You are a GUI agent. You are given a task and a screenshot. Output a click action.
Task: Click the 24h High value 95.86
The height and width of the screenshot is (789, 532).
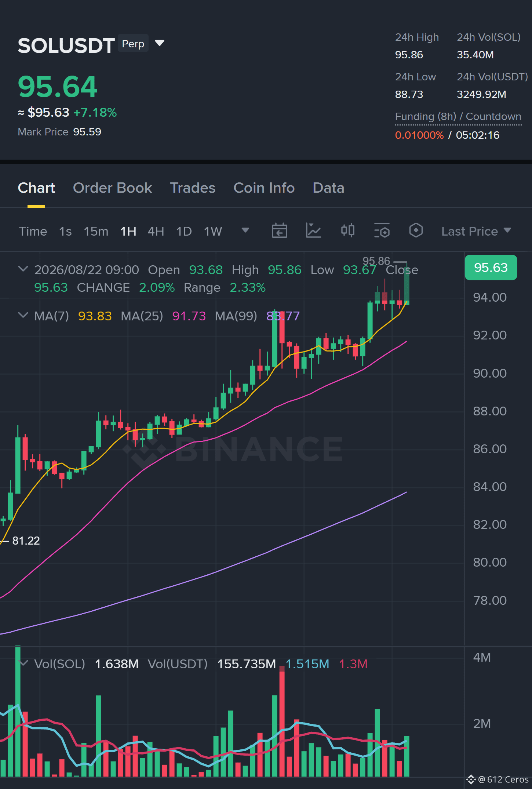(x=409, y=55)
